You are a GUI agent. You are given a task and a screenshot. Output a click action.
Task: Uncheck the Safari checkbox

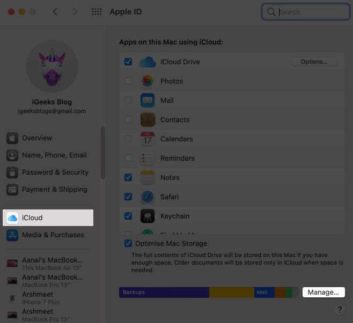point(128,197)
